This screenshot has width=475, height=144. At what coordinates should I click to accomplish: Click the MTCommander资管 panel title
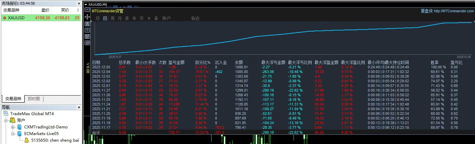[x=108, y=11]
